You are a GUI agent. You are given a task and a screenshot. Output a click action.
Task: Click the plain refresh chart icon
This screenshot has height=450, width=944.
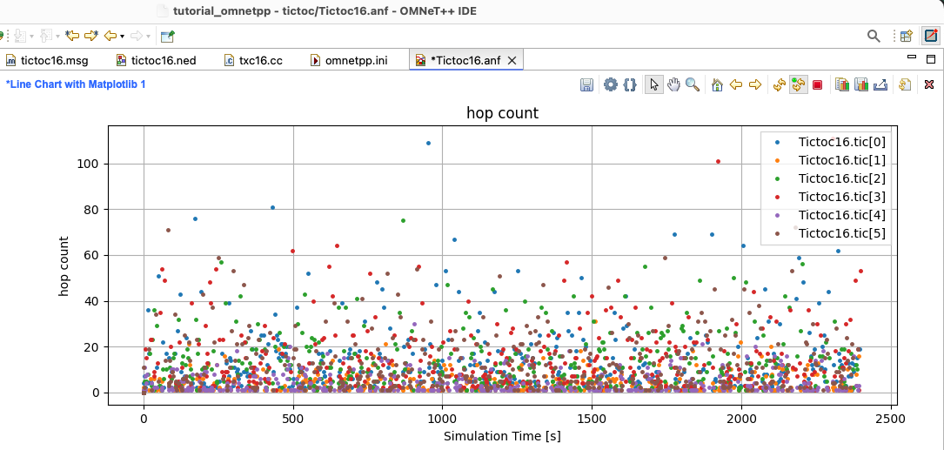(779, 85)
